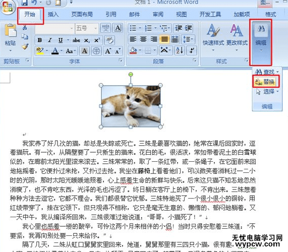288x252 pixels.
Task: Open the Change Case Aa dropdown
Action: click(71, 51)
